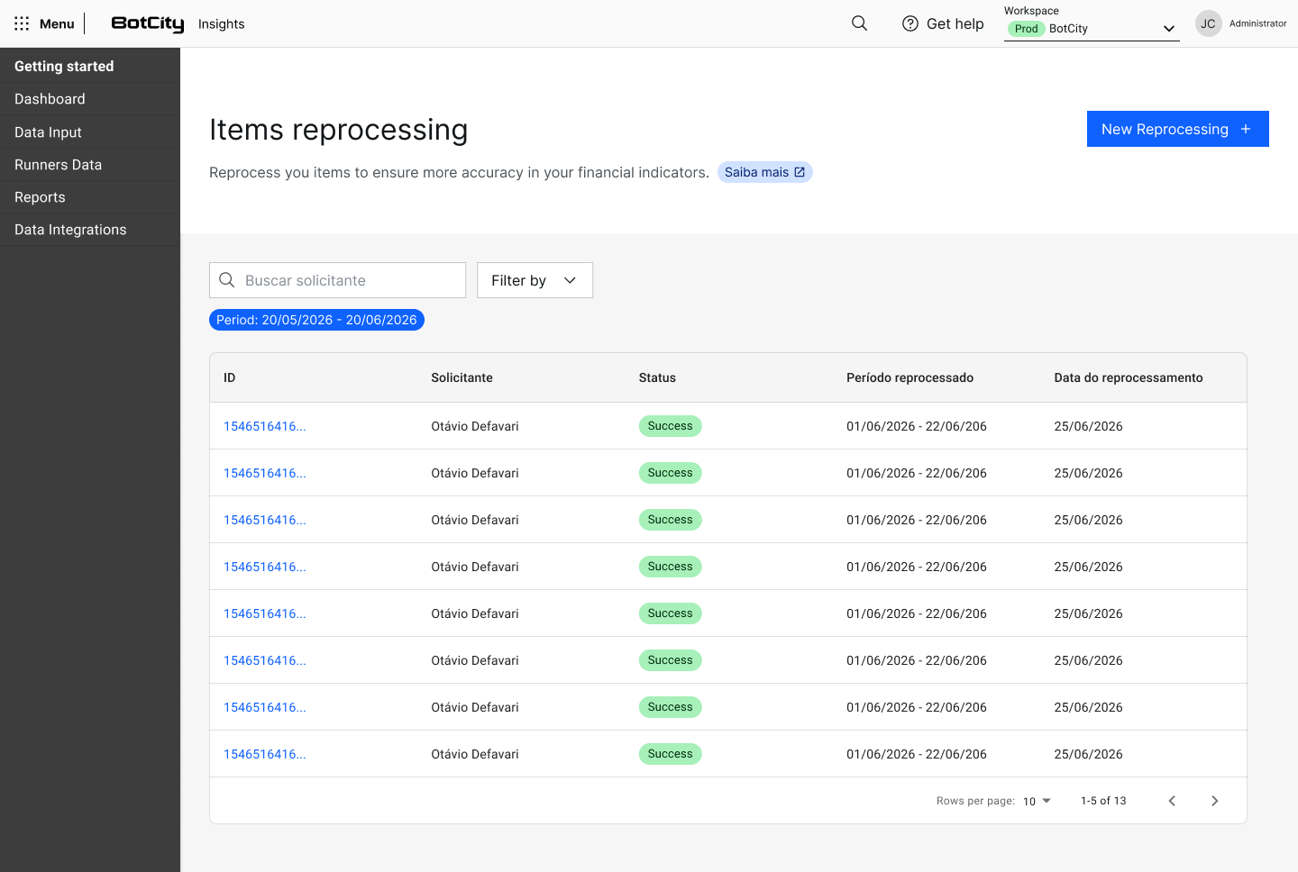
Task: Click the Data do reprocessamento column header
Action: [1129, 377]
